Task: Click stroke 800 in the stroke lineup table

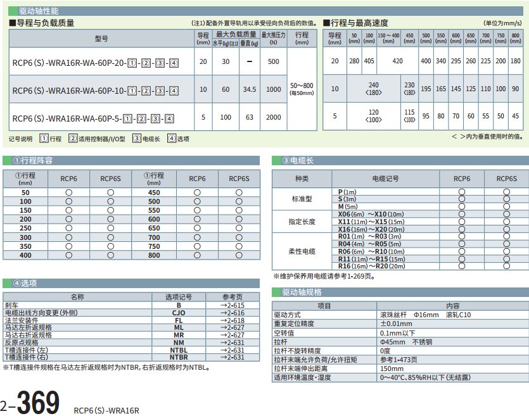Action: pos(154,256)
